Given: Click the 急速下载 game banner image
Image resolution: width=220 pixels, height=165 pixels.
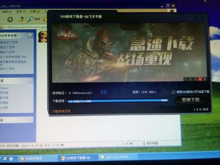Looking at the screenshot, I should (x=129, y=53).
